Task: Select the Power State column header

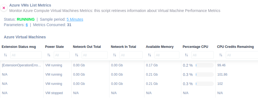Action: point(54,47)
